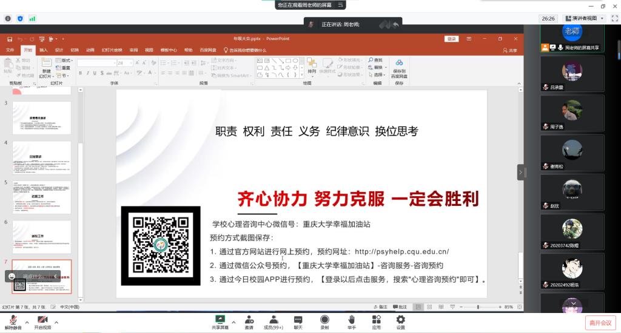This screenshot has width=621, height=333.
Task: Select slide 5 thumbnail in the panel
Action: coord(42,197)
